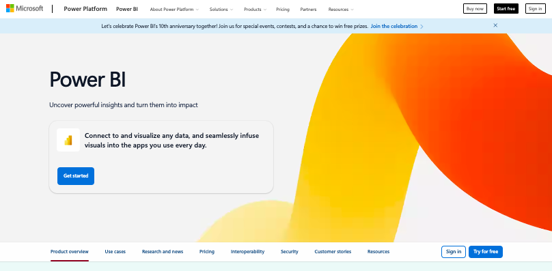Click the Power Platform link
The image size is (552, 271).
point(85,9)
